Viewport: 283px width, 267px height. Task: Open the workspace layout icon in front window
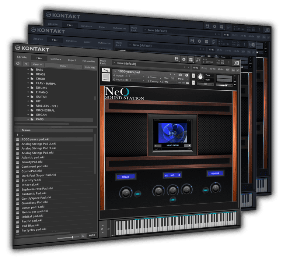pyautogui.click(x=191, y=60)
